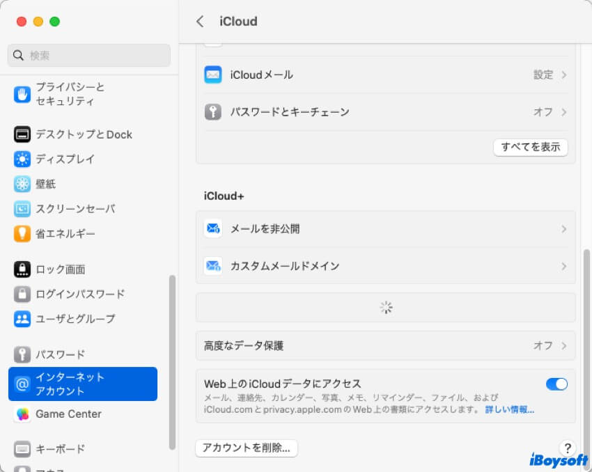Click オフ status for パスワードとキーチェーン
The image size is (592, 472).
[543, 112]
